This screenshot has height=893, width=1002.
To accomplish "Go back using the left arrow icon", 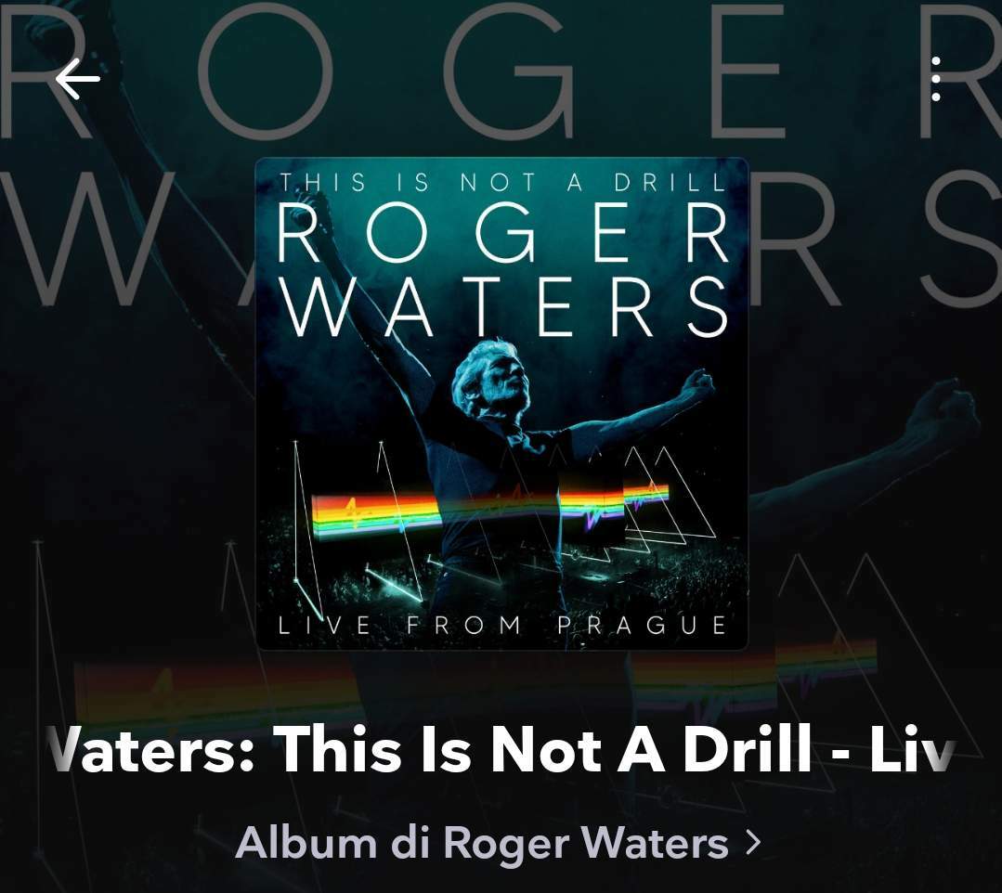I will click(78, 79).
